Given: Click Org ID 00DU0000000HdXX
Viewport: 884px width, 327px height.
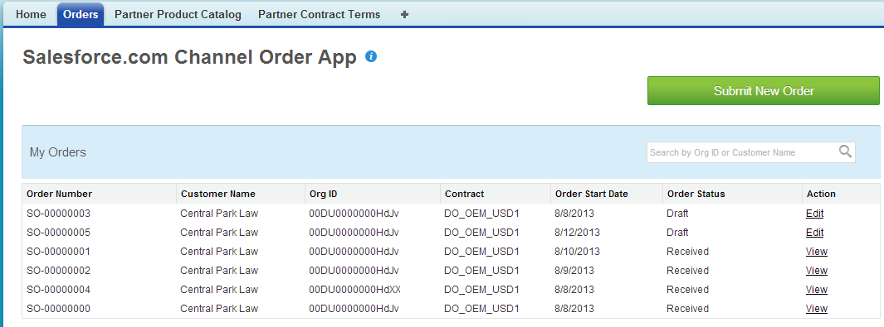Looking at the screenshot, I should coord(354,290).
